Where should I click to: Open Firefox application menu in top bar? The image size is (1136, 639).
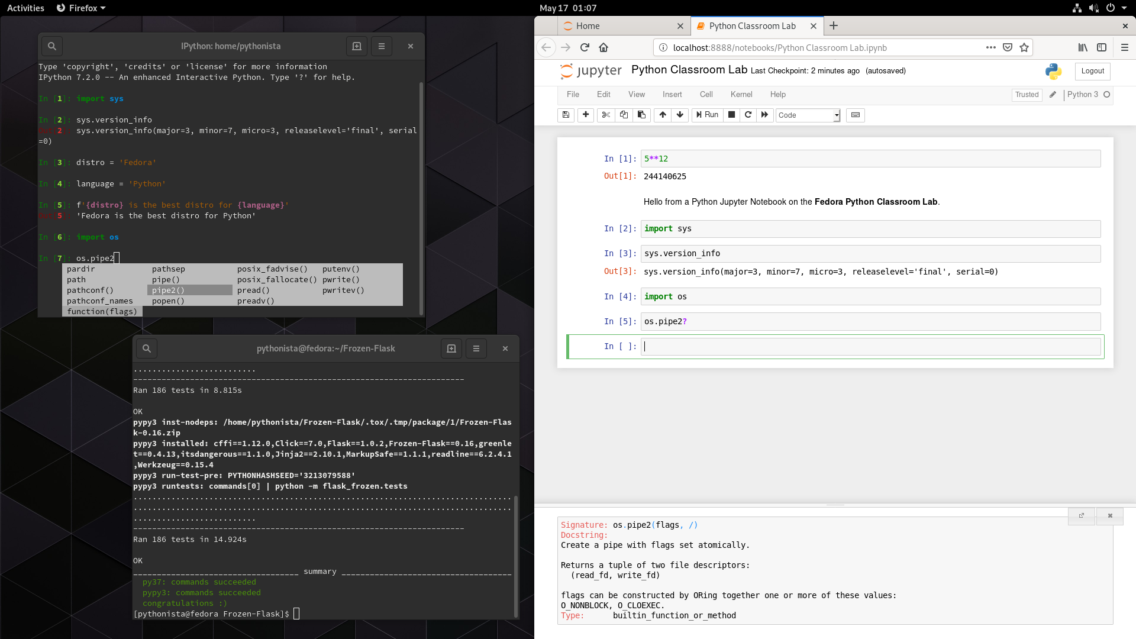click(x=81, y=8)
